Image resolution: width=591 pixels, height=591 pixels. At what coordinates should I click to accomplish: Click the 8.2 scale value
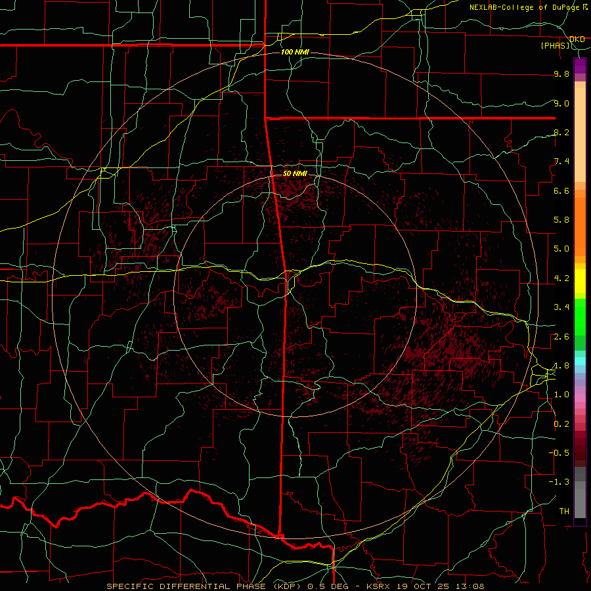tap(561, 132)
